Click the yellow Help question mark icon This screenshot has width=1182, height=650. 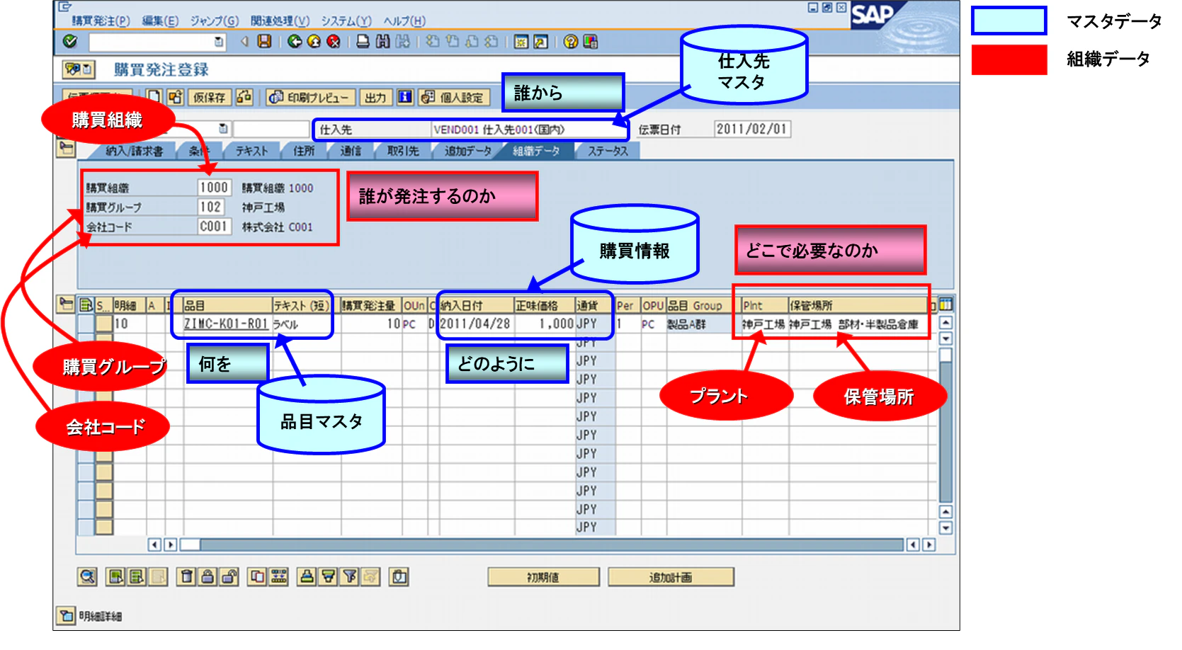571,41
